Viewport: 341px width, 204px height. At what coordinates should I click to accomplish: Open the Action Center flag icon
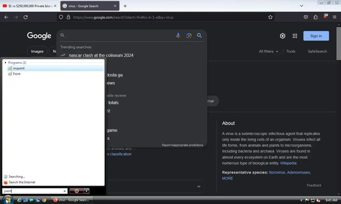click(x=307, y=200)
